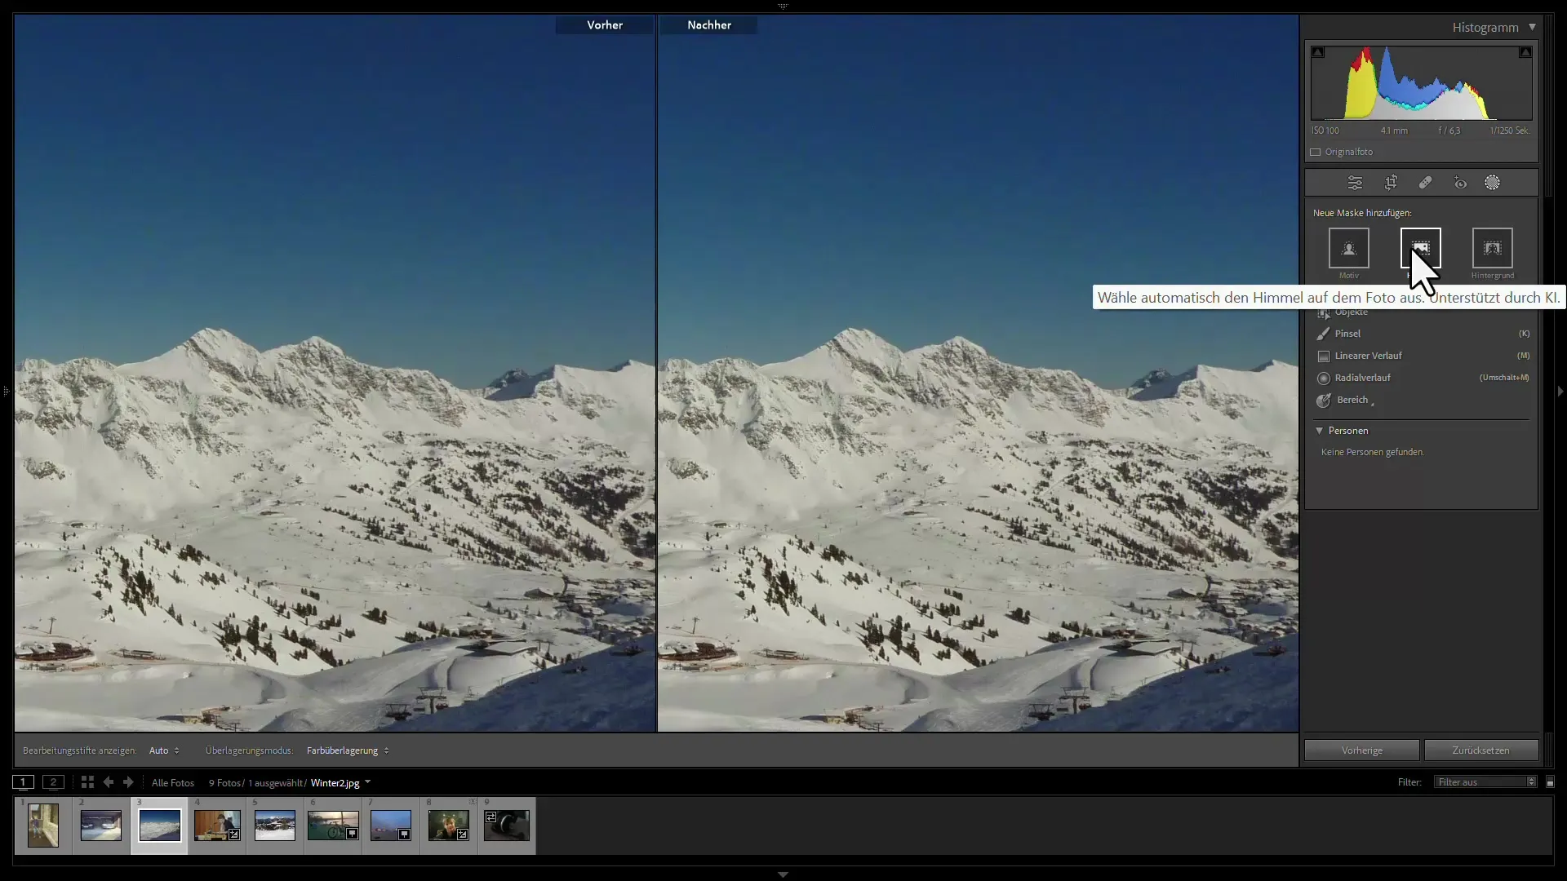1567x881 pixels.
Task: Click sync badge on thumbnail 9
Action: [x=491, y=817]
